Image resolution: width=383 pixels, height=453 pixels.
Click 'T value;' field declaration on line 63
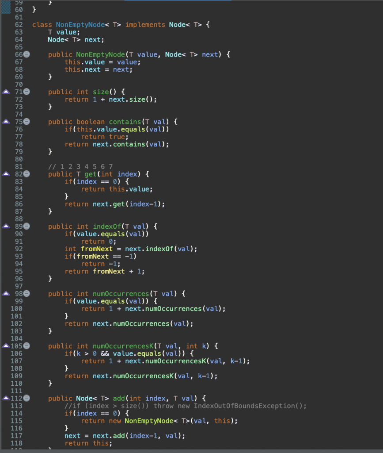point(64,32)
